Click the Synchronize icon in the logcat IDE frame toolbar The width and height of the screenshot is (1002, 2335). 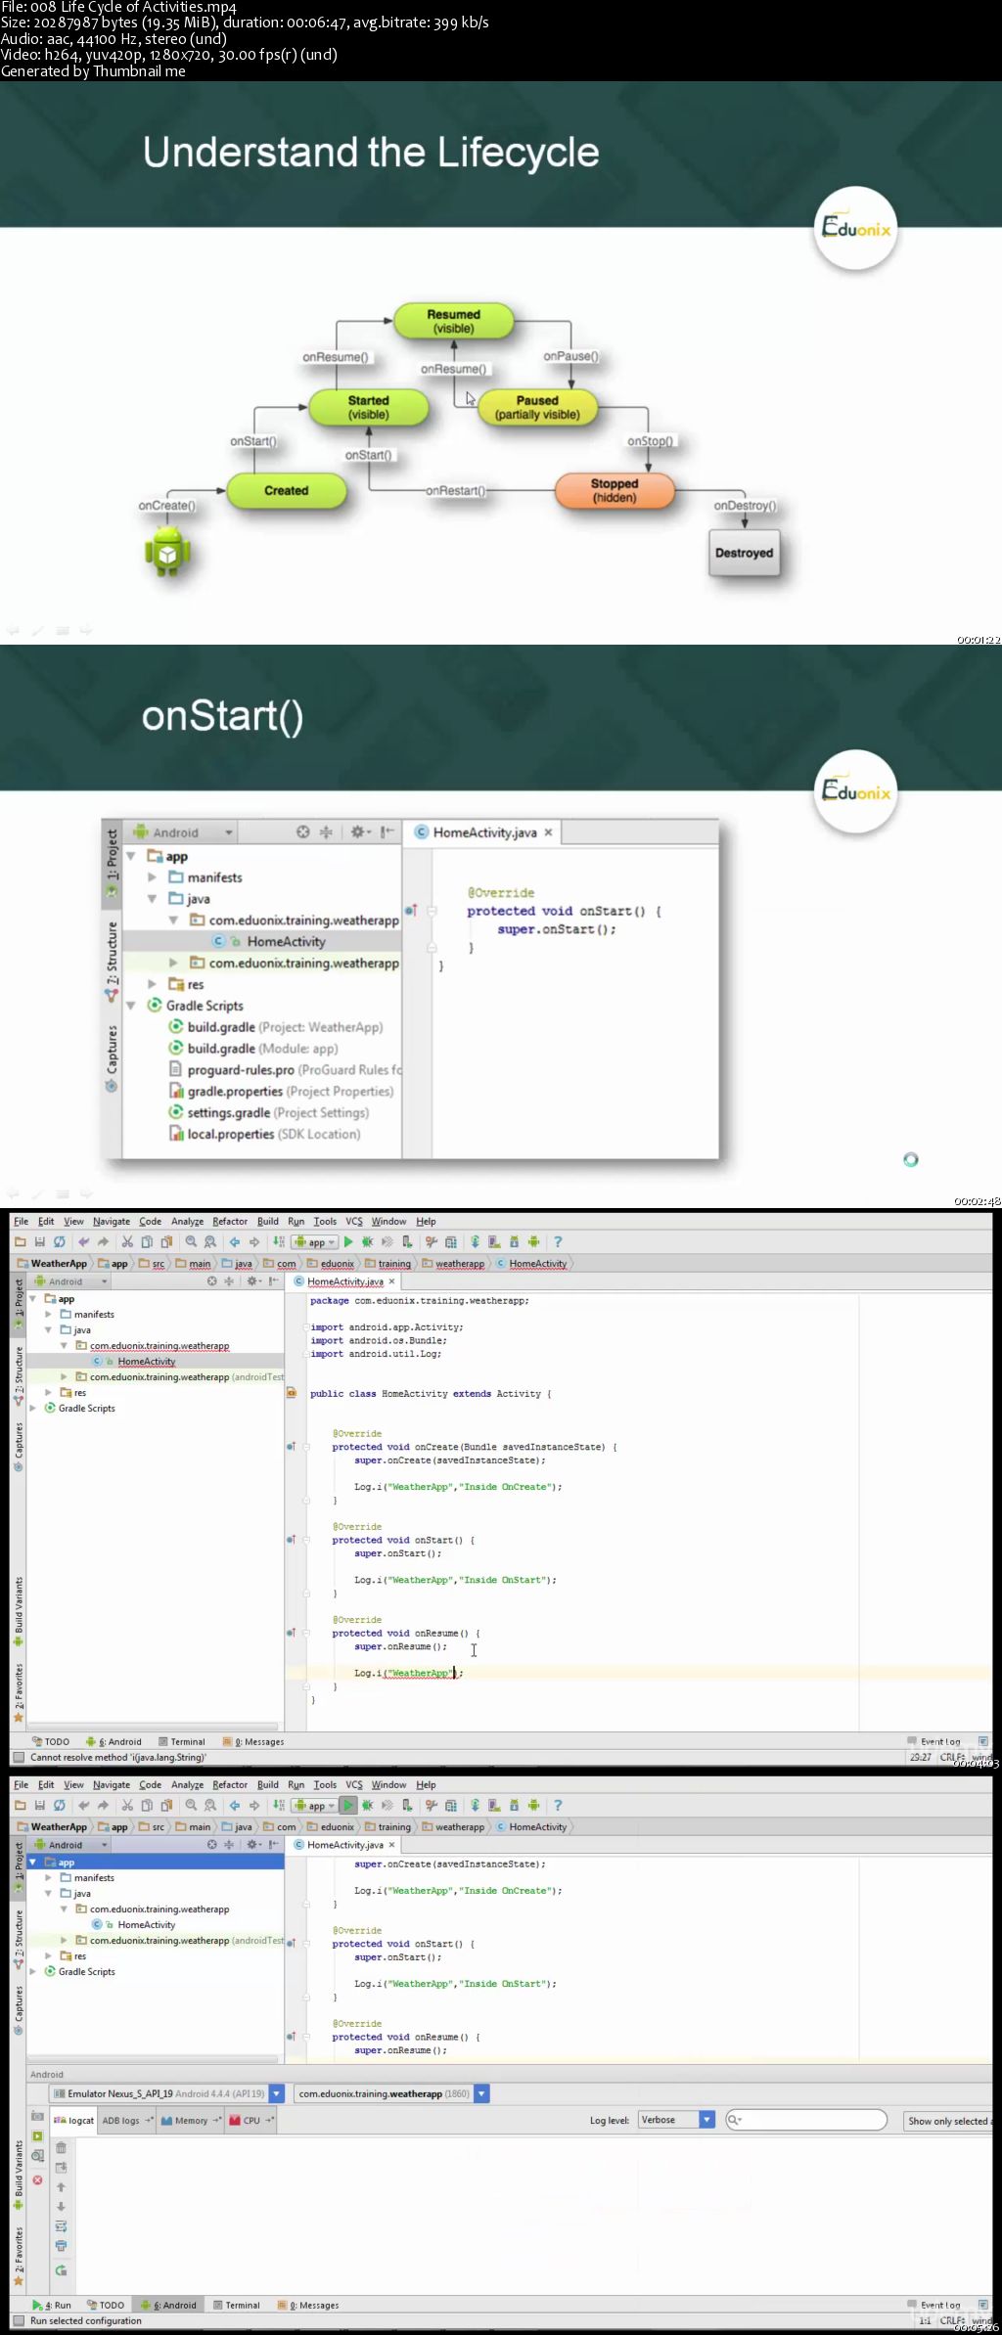click(60, 1806)
